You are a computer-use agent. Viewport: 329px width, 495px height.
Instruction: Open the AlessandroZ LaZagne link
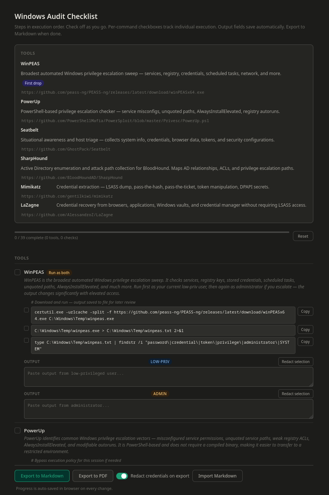tap(67, 215)
